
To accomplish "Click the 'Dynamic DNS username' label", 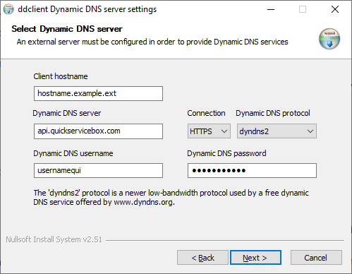I will click(x=73, y=153).
